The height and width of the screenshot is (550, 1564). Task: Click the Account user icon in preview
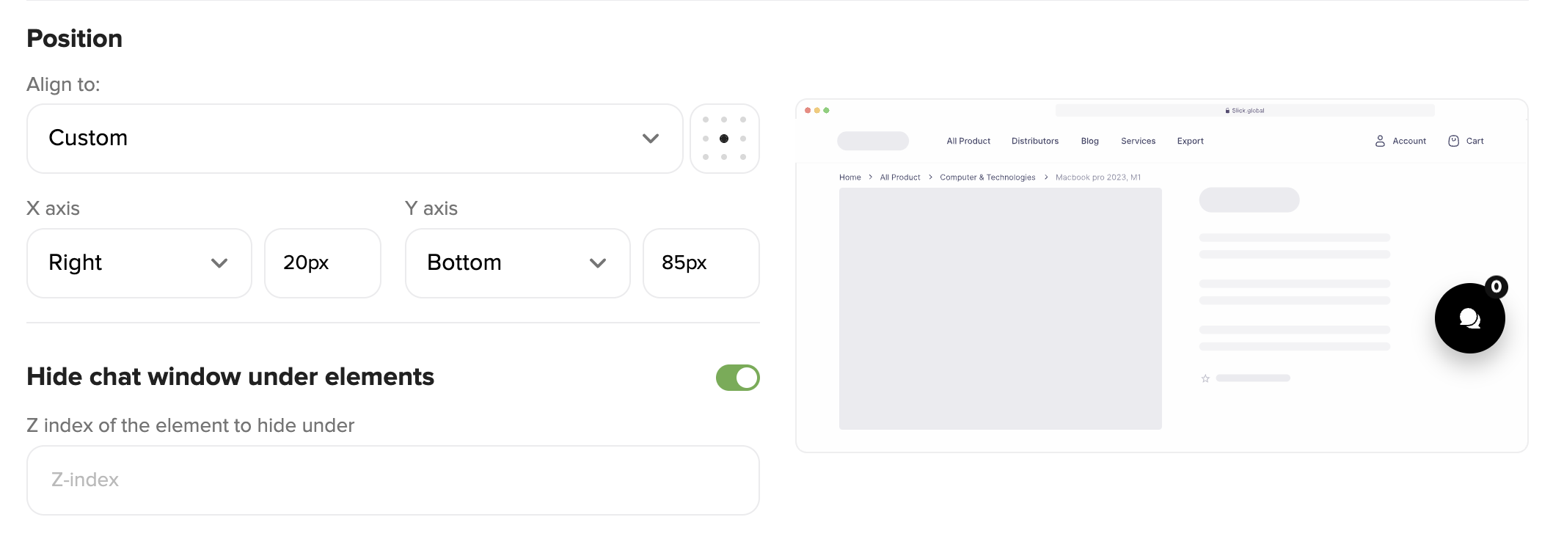[1380, 141]
